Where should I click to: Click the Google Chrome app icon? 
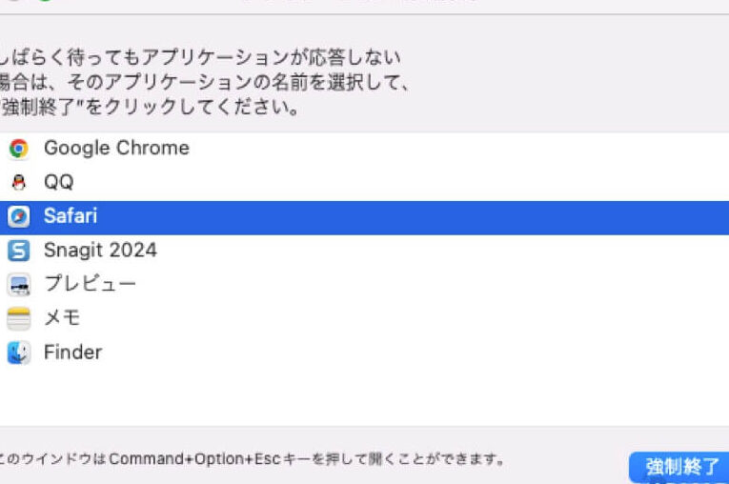click(x=18, y=149)
